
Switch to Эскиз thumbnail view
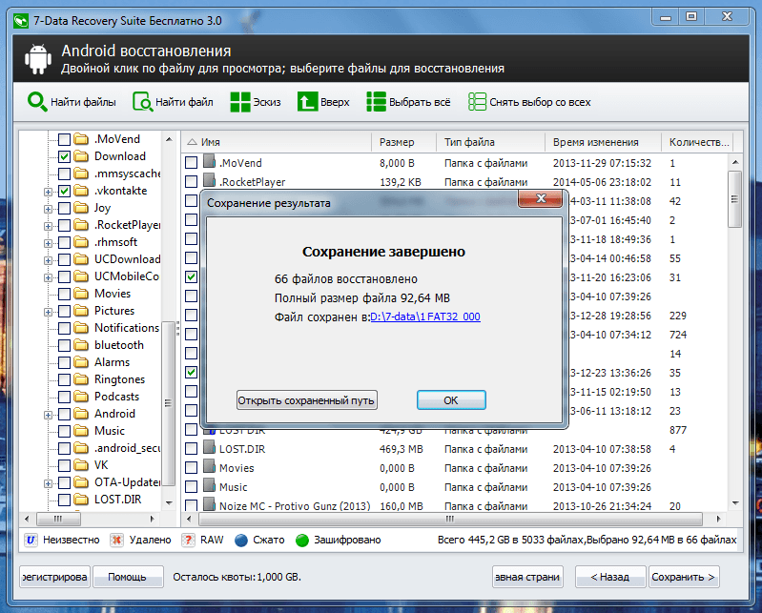[x=240, y=102]
